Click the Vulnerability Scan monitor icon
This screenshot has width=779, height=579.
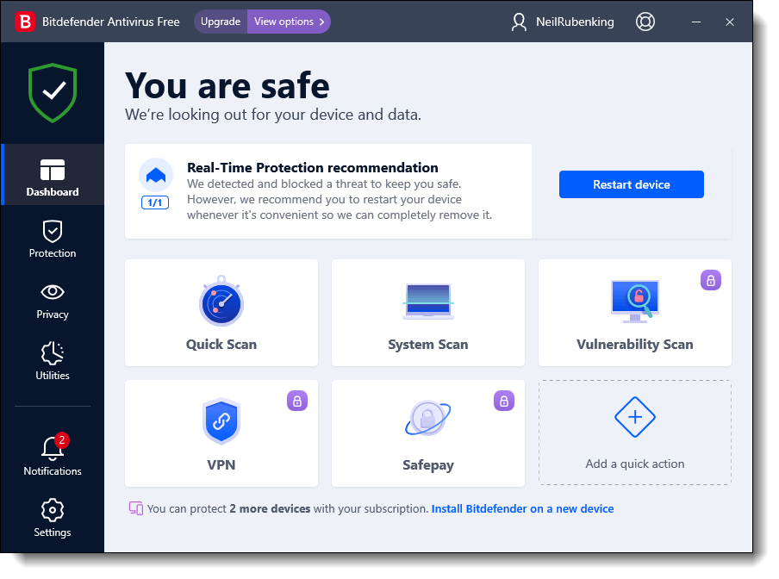634,301
